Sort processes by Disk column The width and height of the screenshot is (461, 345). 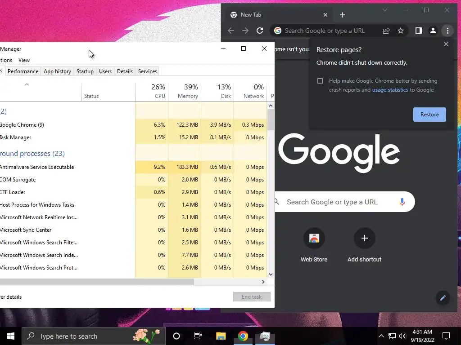pos(217,91)
